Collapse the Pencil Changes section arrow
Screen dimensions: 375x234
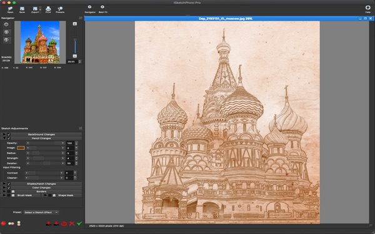click(x=4, y=139)
